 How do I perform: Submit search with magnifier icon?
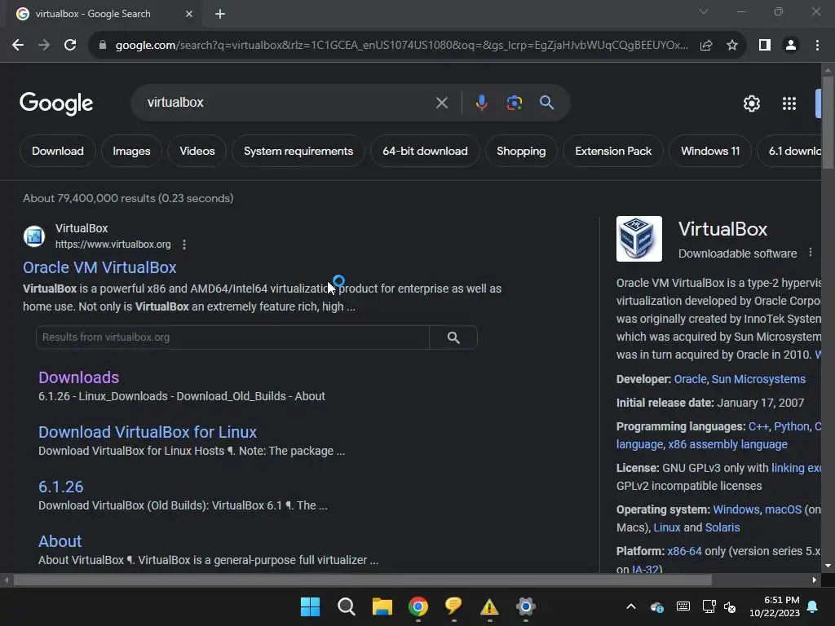coord(546,102)
